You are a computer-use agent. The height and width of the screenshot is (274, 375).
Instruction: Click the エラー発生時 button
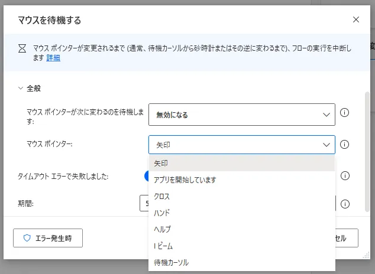[48, 238]
